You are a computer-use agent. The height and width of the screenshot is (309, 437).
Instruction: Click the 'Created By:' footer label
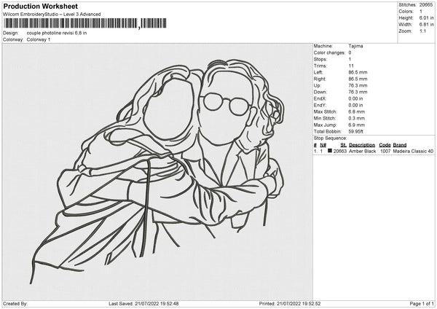pos(15,304)
